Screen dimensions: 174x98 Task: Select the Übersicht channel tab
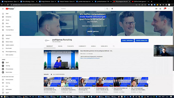(50, 46)
